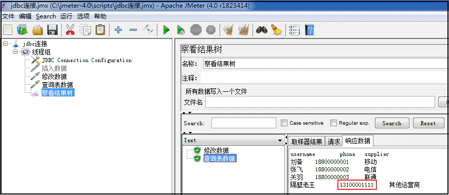The width and height of the screenshot is (449, 195).
Task: Click phone 18800000002 in response
Action: point(332,169)
